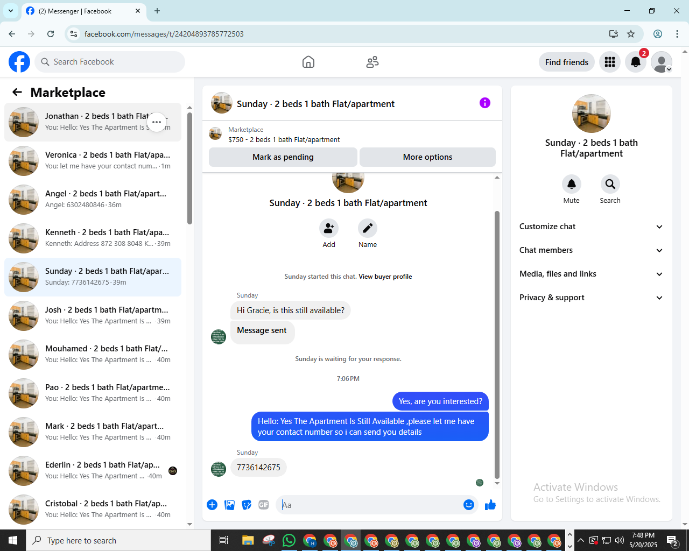Open the Friends icon in top navigation

coord(372,62)
